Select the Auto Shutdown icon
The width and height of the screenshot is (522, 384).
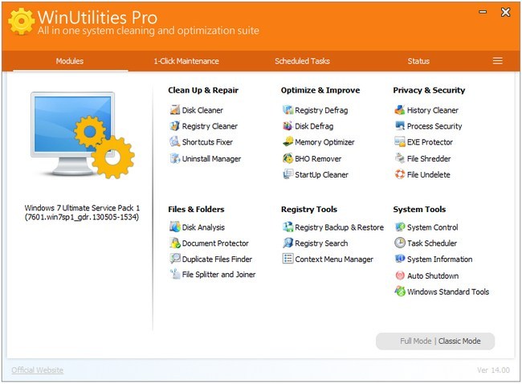tap(400, 276)
